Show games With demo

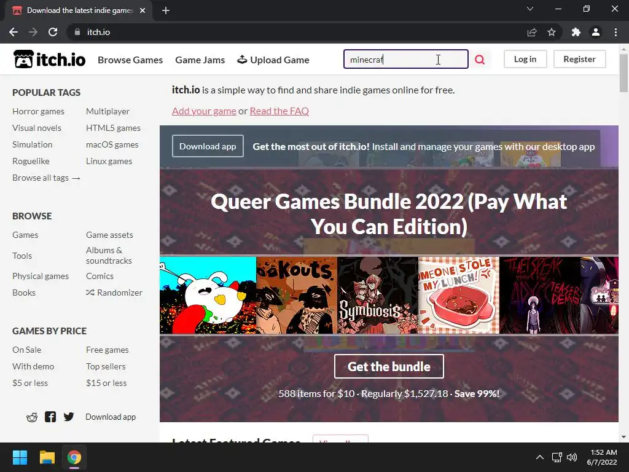(x=33, y=366)
